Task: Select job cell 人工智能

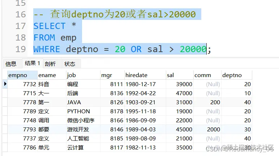Action: click(x=83, y=139)
